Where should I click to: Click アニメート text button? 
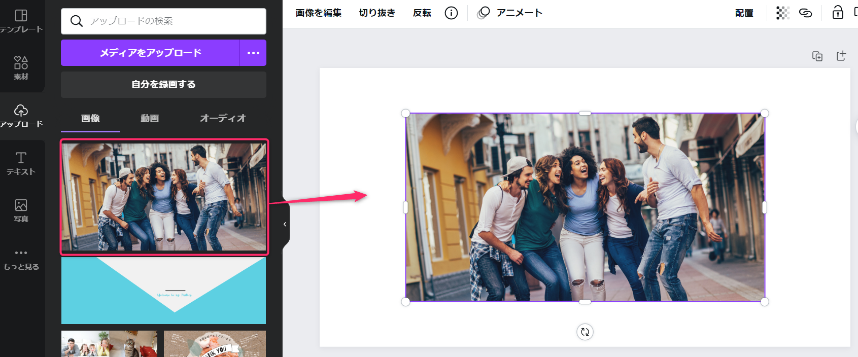(x=520, y=13)
